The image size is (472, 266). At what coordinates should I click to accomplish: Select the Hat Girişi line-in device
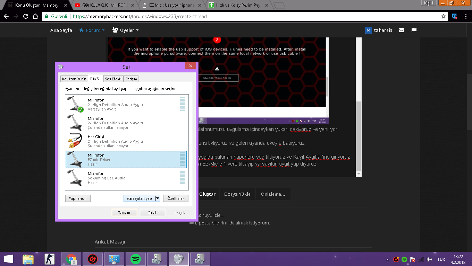coord(127,141)
